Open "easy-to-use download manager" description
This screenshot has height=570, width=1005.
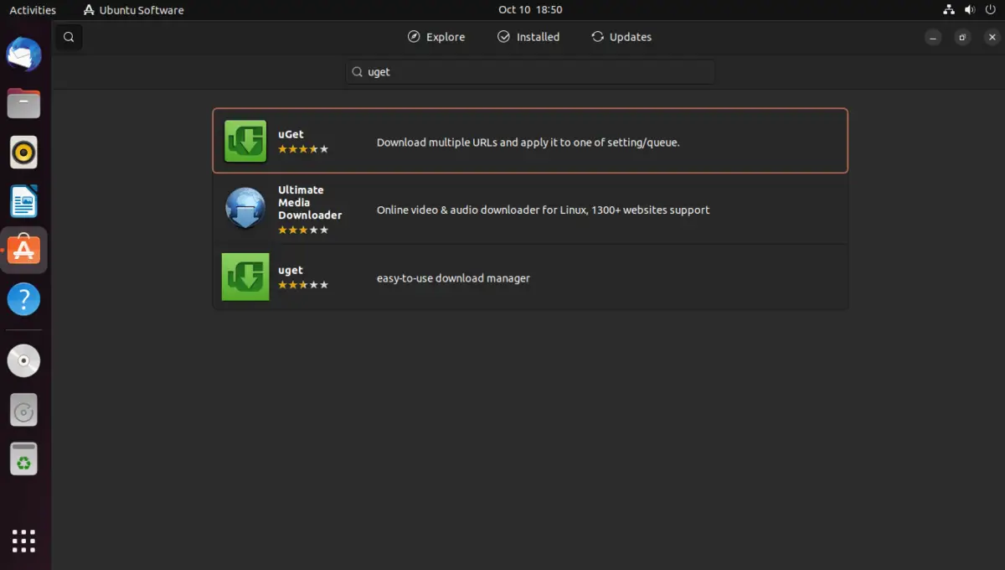click(453, 278)
